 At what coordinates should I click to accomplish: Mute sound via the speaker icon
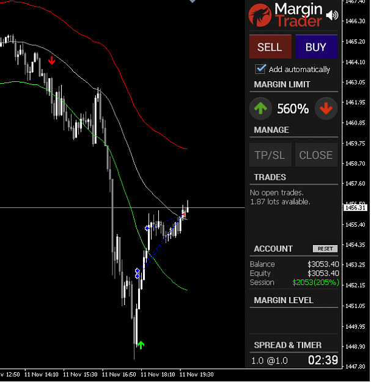click(332, 15)
